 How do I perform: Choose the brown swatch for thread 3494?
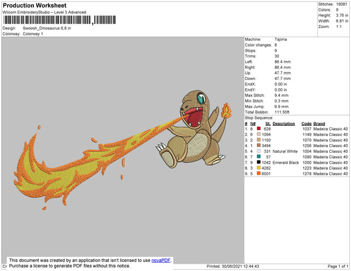259,145
